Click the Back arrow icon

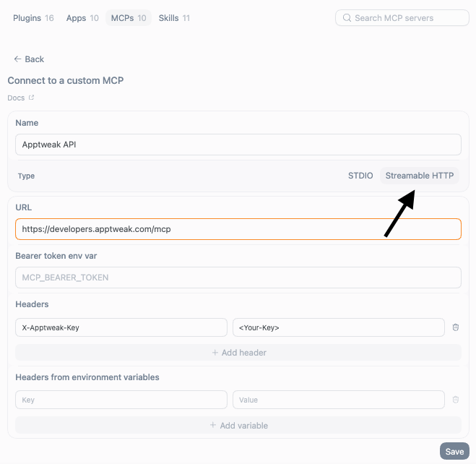pos(17,59)
